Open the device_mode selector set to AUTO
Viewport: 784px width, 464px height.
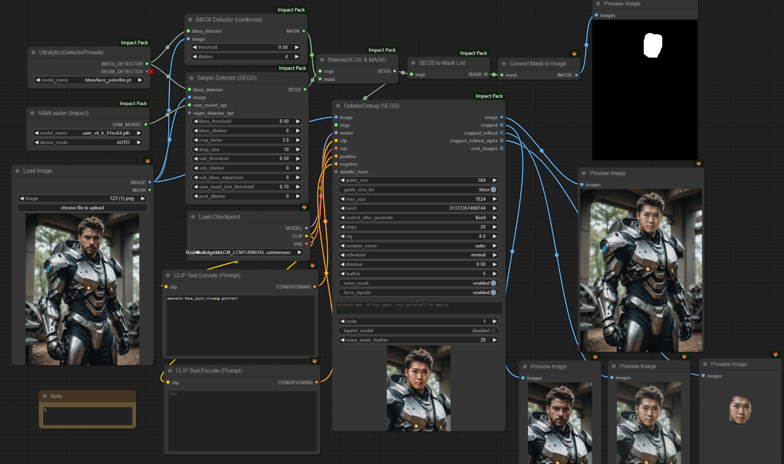[88, 142]
